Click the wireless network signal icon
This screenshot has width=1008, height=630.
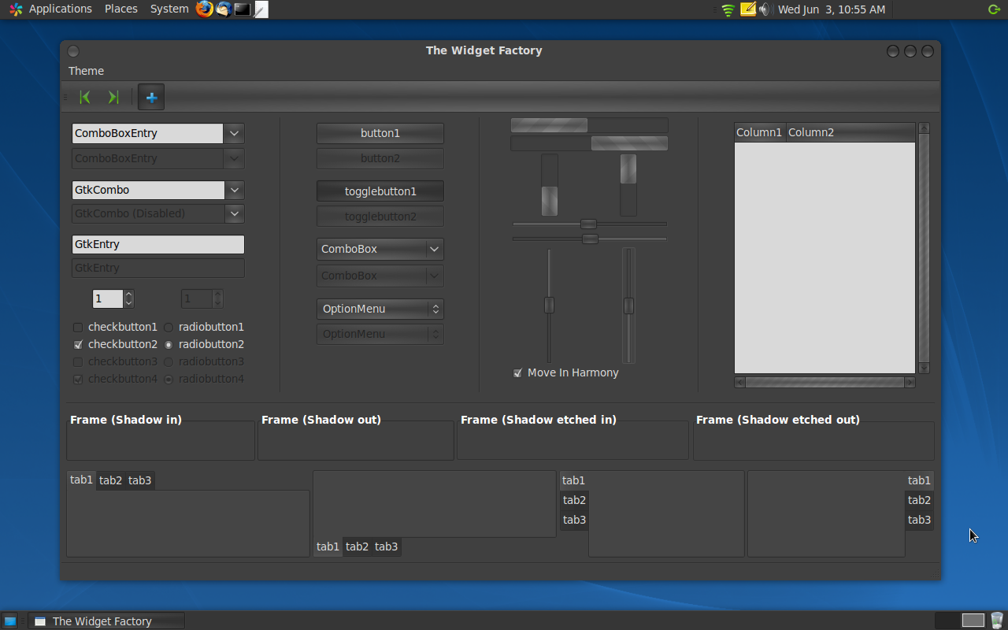pos(728,9)
